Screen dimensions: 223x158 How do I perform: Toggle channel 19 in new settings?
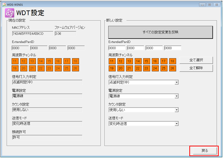[111, 68]
